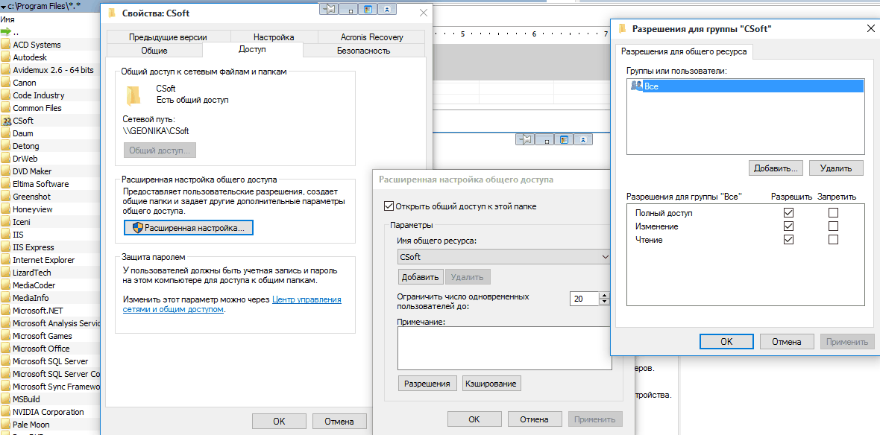Expand the Имя общего ресурса dropdown
Screen dimensions: 880x435
[605, 257]
